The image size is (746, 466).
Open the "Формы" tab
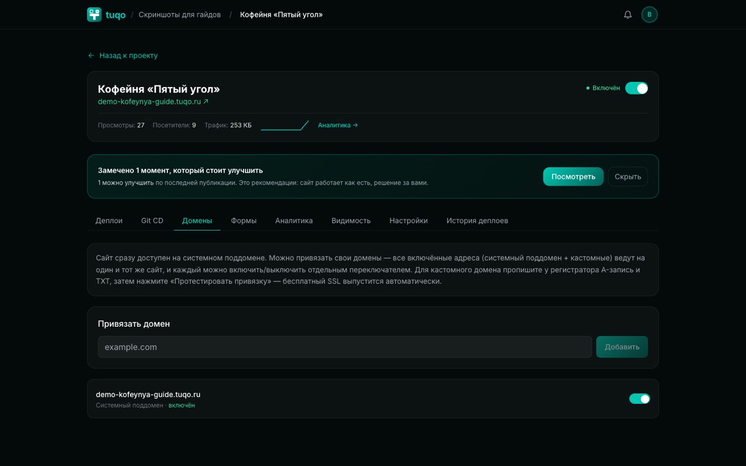pyautogui.click(x=244, y=221)
